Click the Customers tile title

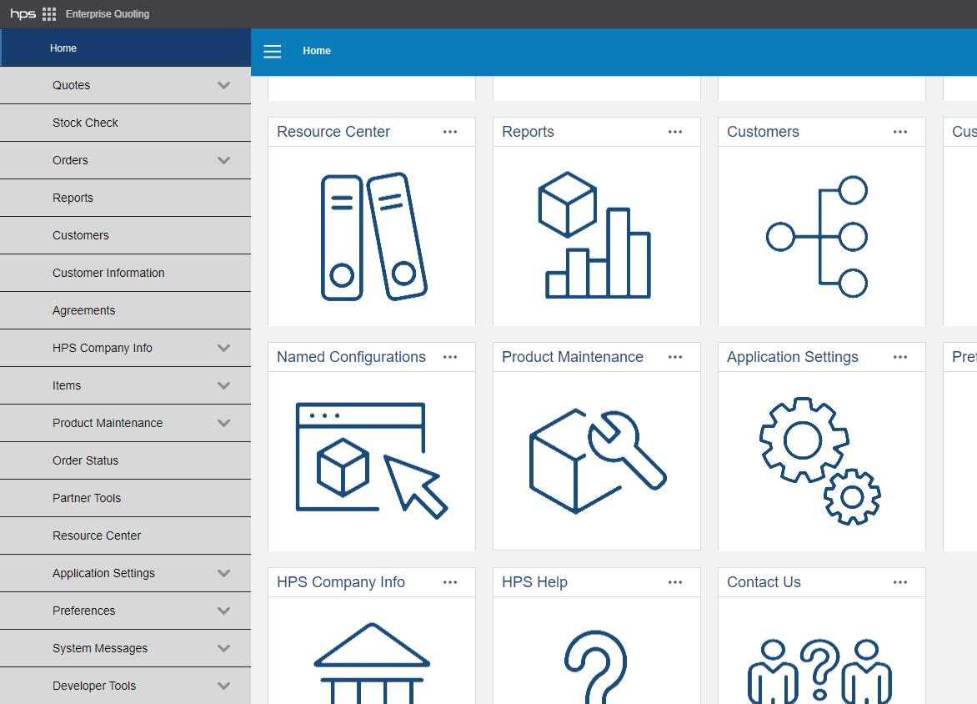click(x=763, y=132)
